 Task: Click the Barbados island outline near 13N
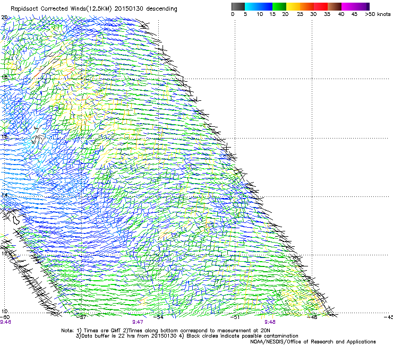tap(16, 220)
